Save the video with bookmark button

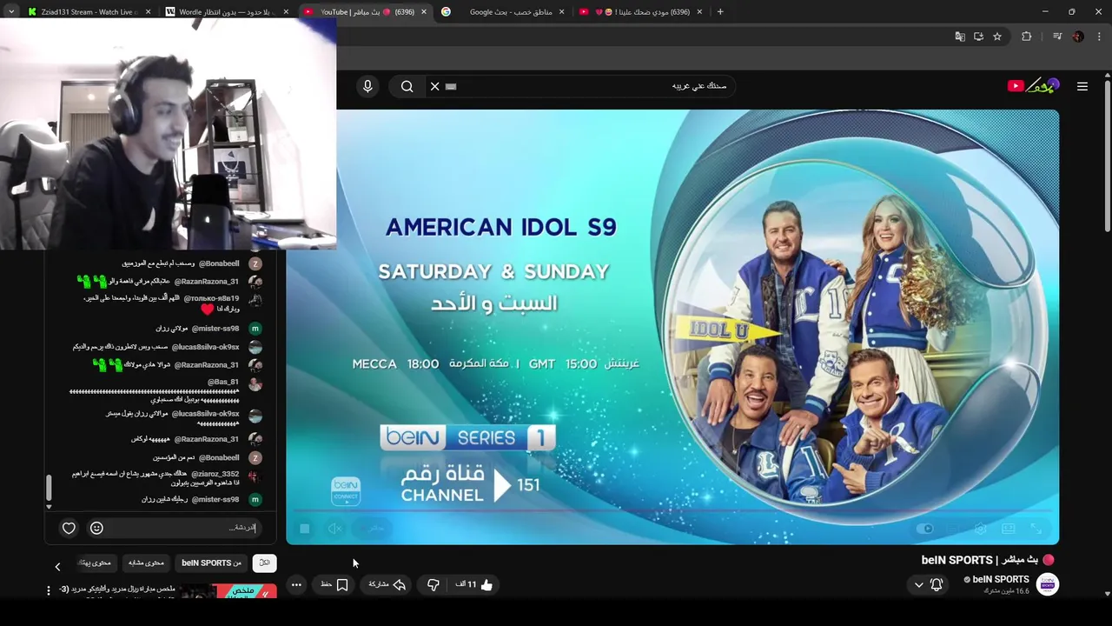[x=334, y=585]
